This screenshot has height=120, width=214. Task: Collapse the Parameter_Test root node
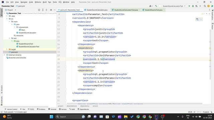pyautogui.click(x=5, y=13)
